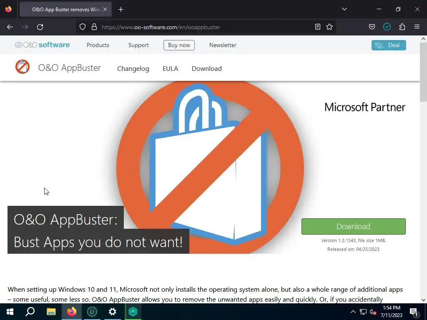Open the EULA page
This screenshot has width=427, height=320.
pos(170,69)
